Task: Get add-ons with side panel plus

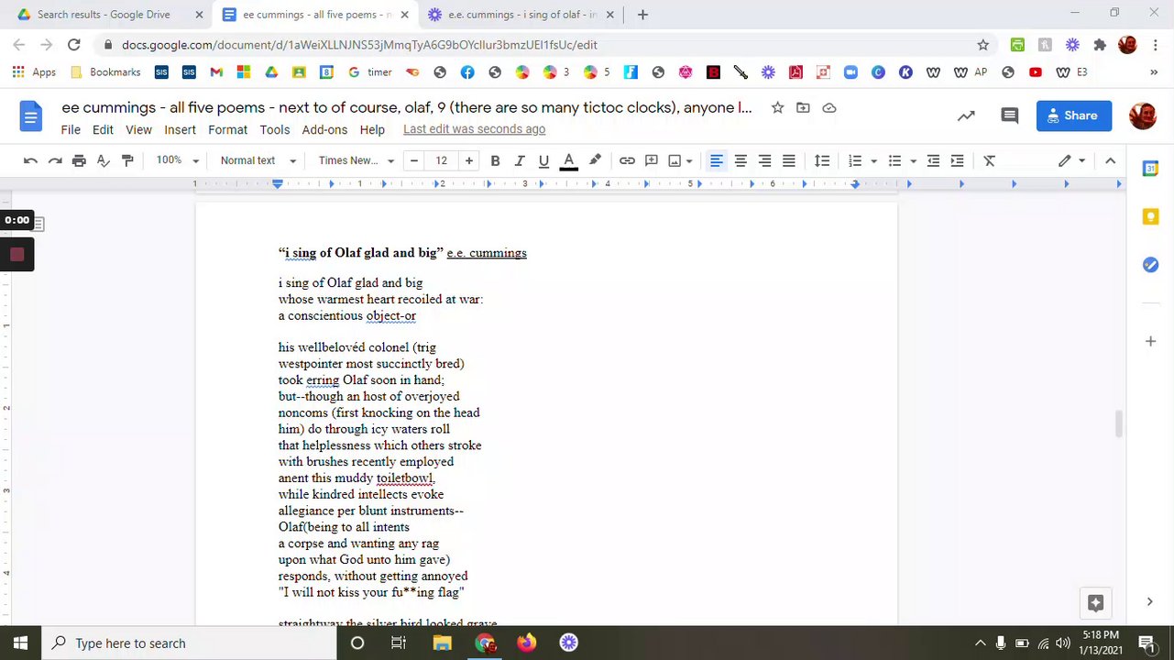Action: (x=1150, y=341)
